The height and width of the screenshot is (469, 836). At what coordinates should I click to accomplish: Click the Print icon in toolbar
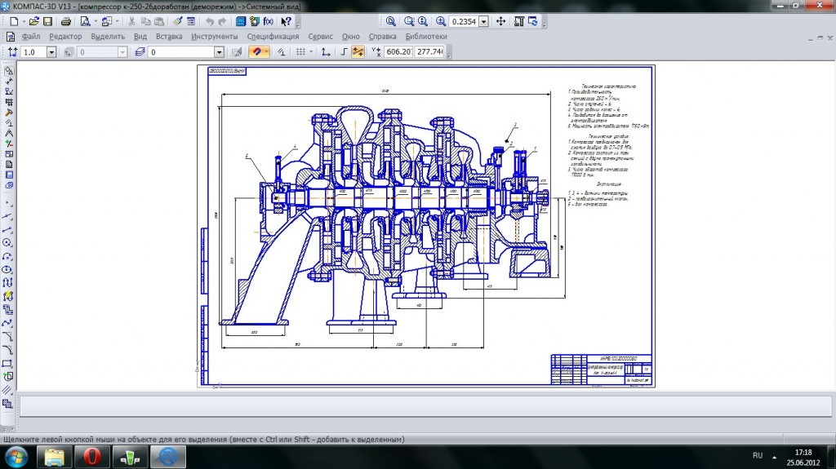[66, 21]
